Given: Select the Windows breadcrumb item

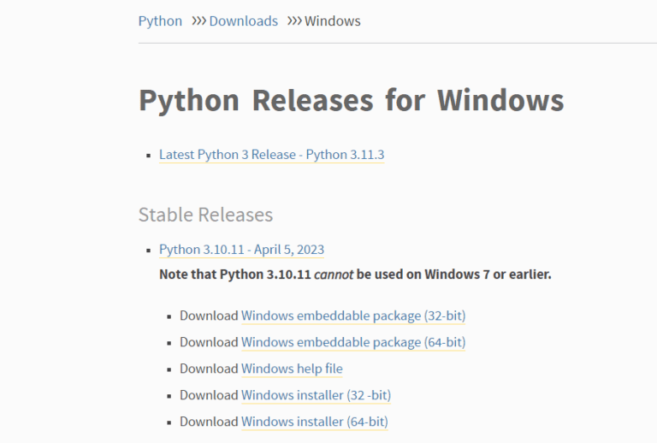Looking at the screenshot, I should [x=332, y=21].
